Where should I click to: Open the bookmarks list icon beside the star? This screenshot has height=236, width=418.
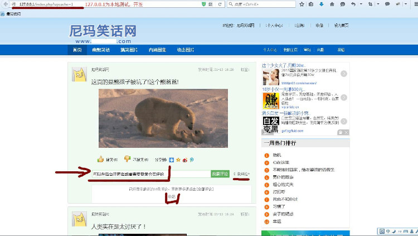point(311,4)
